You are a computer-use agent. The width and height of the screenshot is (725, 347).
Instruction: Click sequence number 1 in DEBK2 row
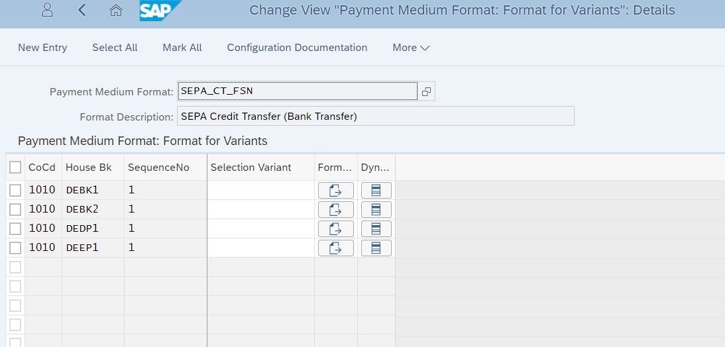click(165, 209)
